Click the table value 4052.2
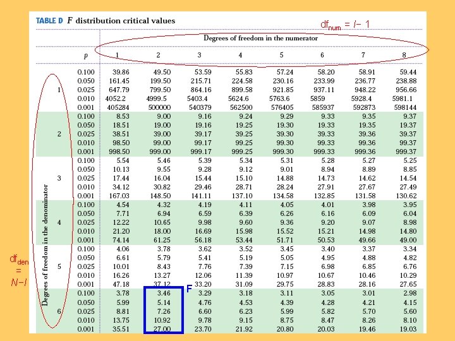This screenshot has height=341, width=455. click(116, 99)
